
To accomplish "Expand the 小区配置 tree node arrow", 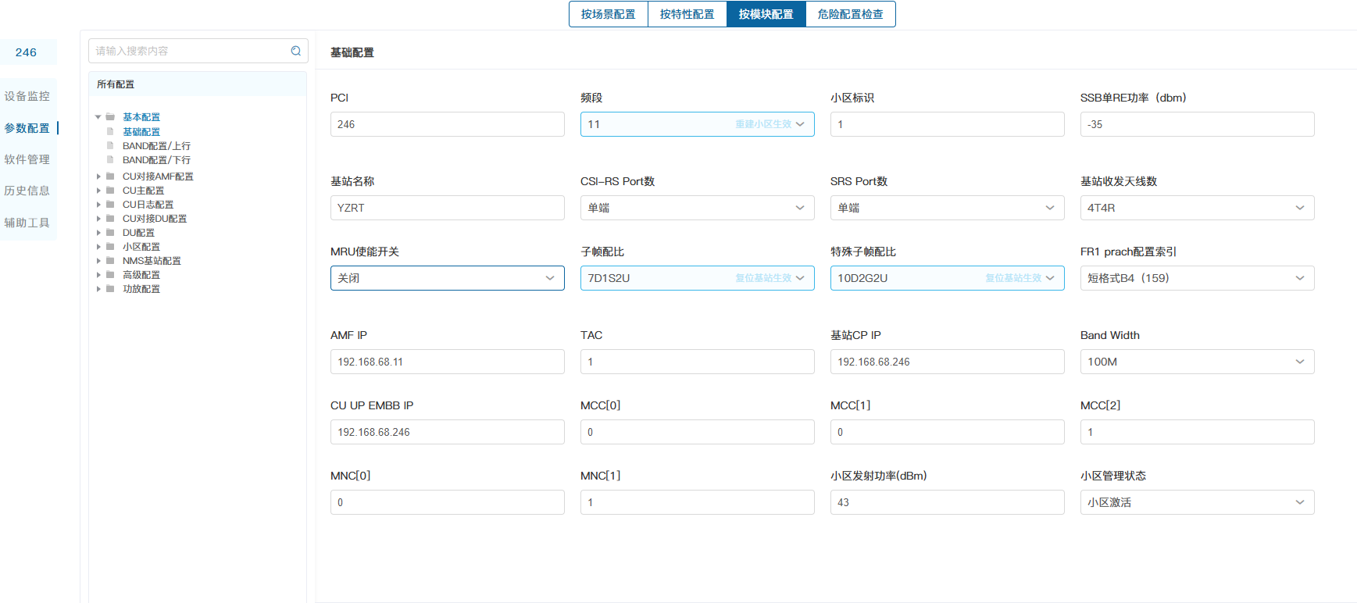I will [x=98, y=247].
